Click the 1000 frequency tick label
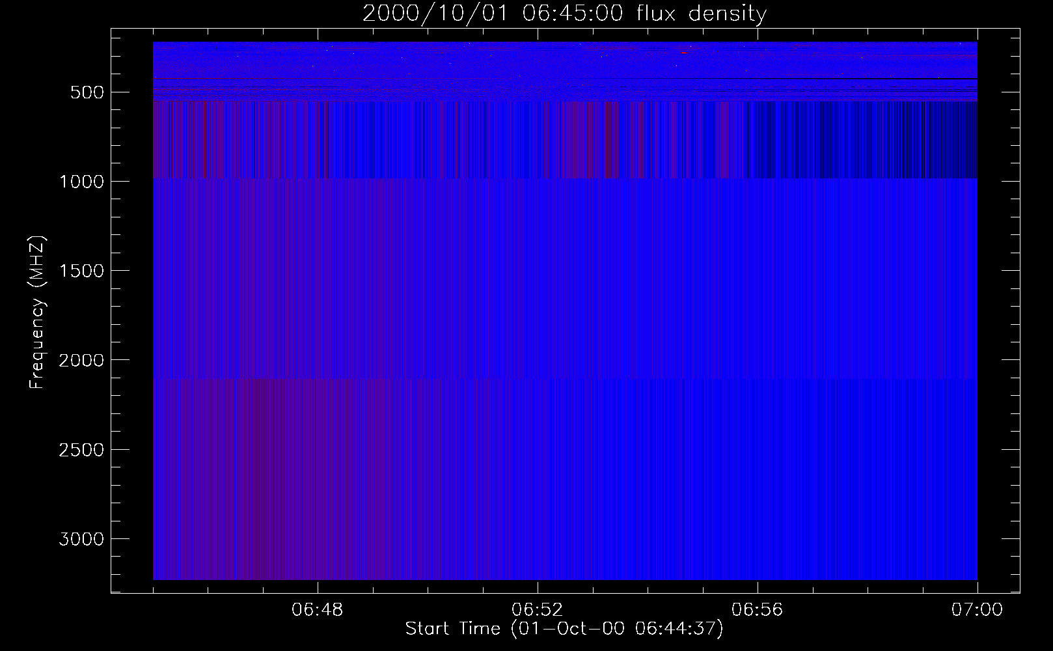The height and width of the screenshot is (651, 1053). pyautogui.click(x=81, y=182)
